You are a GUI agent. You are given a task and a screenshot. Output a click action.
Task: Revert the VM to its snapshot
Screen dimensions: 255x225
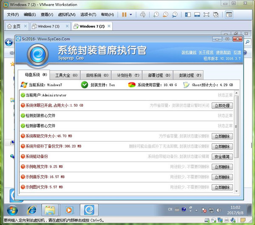(x=165, y=14)
